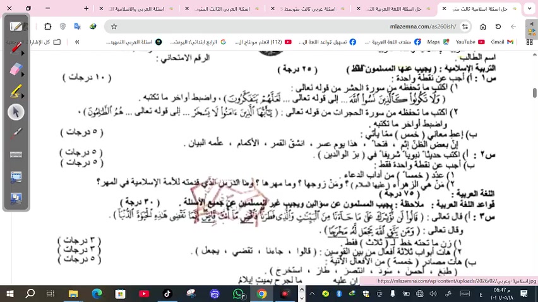Switch to tab 'حل اسئلة اللغة العربية'
The width and height of the screenshot is (538, 302).
coord(394,9)
